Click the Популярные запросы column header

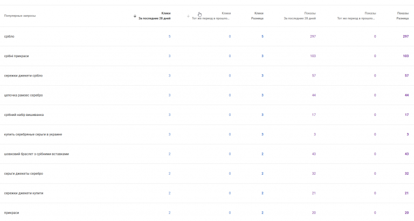(x=20, y=16)
